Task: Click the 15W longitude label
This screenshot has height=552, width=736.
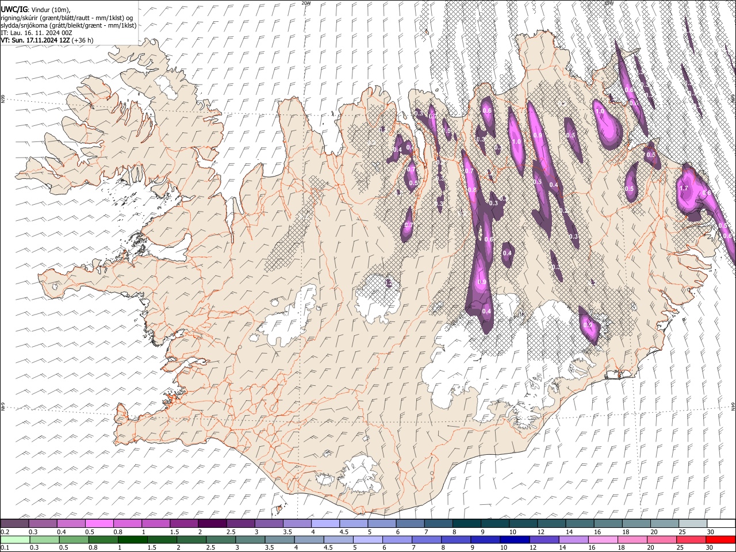Action: click(609, 3)
